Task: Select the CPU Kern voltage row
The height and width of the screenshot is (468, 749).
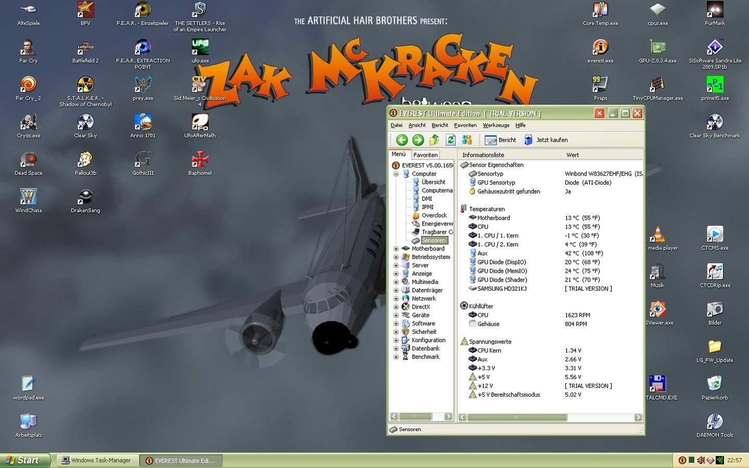Action: click(551, 351)
